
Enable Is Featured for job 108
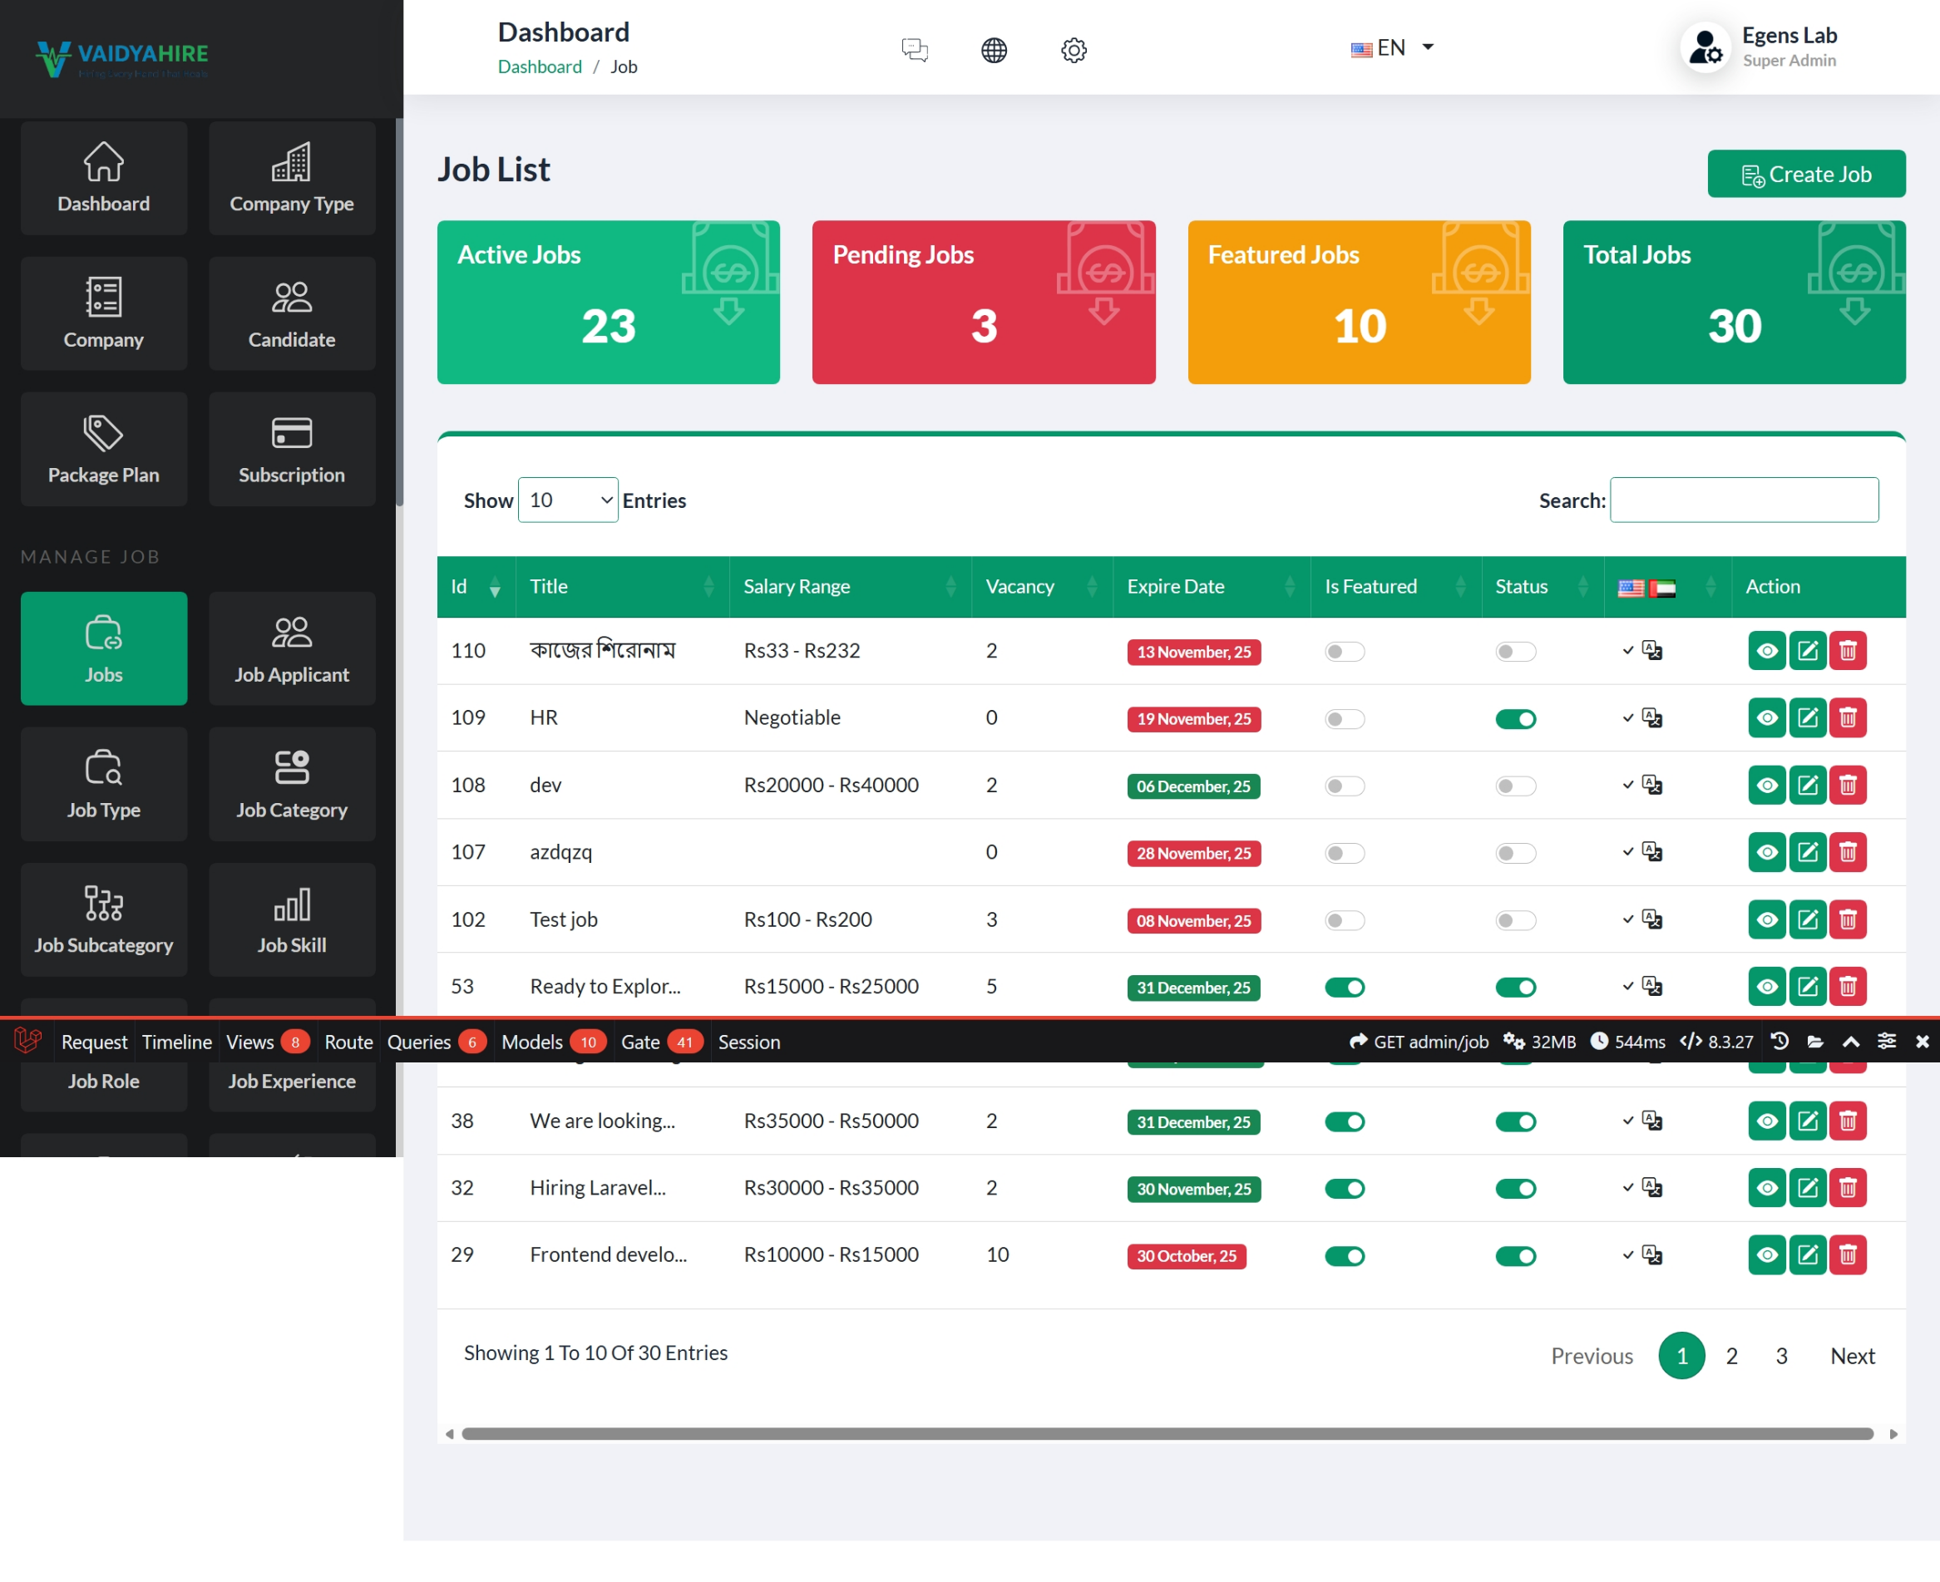click(1344, 786)
